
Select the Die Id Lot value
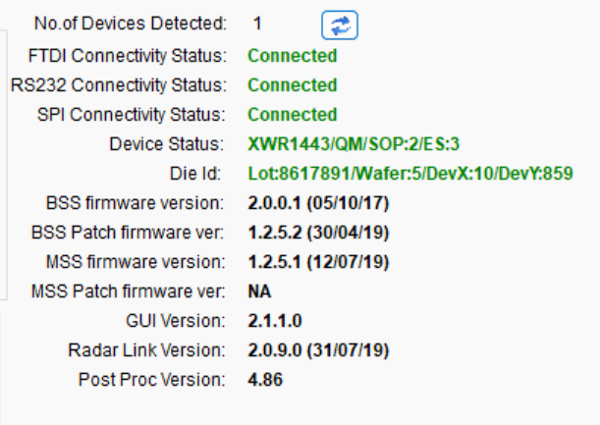[x=410, y=174]
